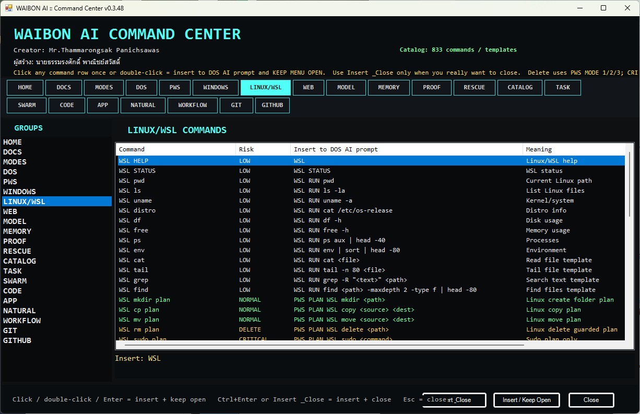This screenshot has height=414, width=640.
Task: Click the Risk column header
Action: pos(263,149)
